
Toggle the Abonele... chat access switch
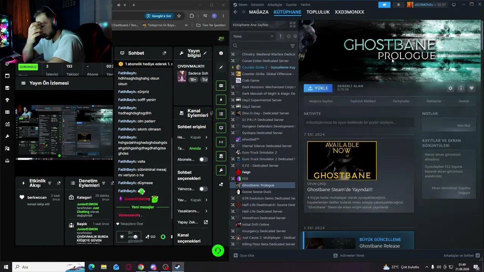click(x=203, y=159)
